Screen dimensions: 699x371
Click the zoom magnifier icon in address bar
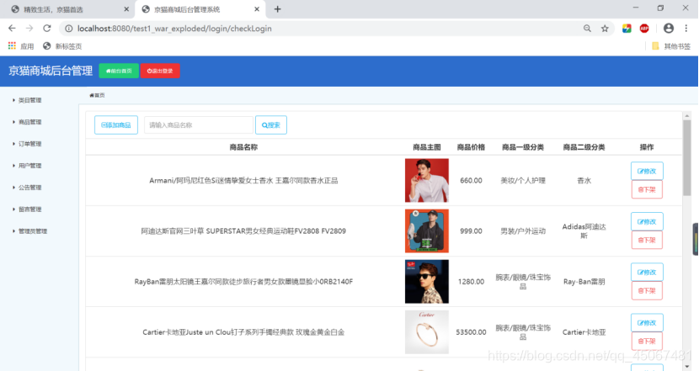click(x=587, y=29)
